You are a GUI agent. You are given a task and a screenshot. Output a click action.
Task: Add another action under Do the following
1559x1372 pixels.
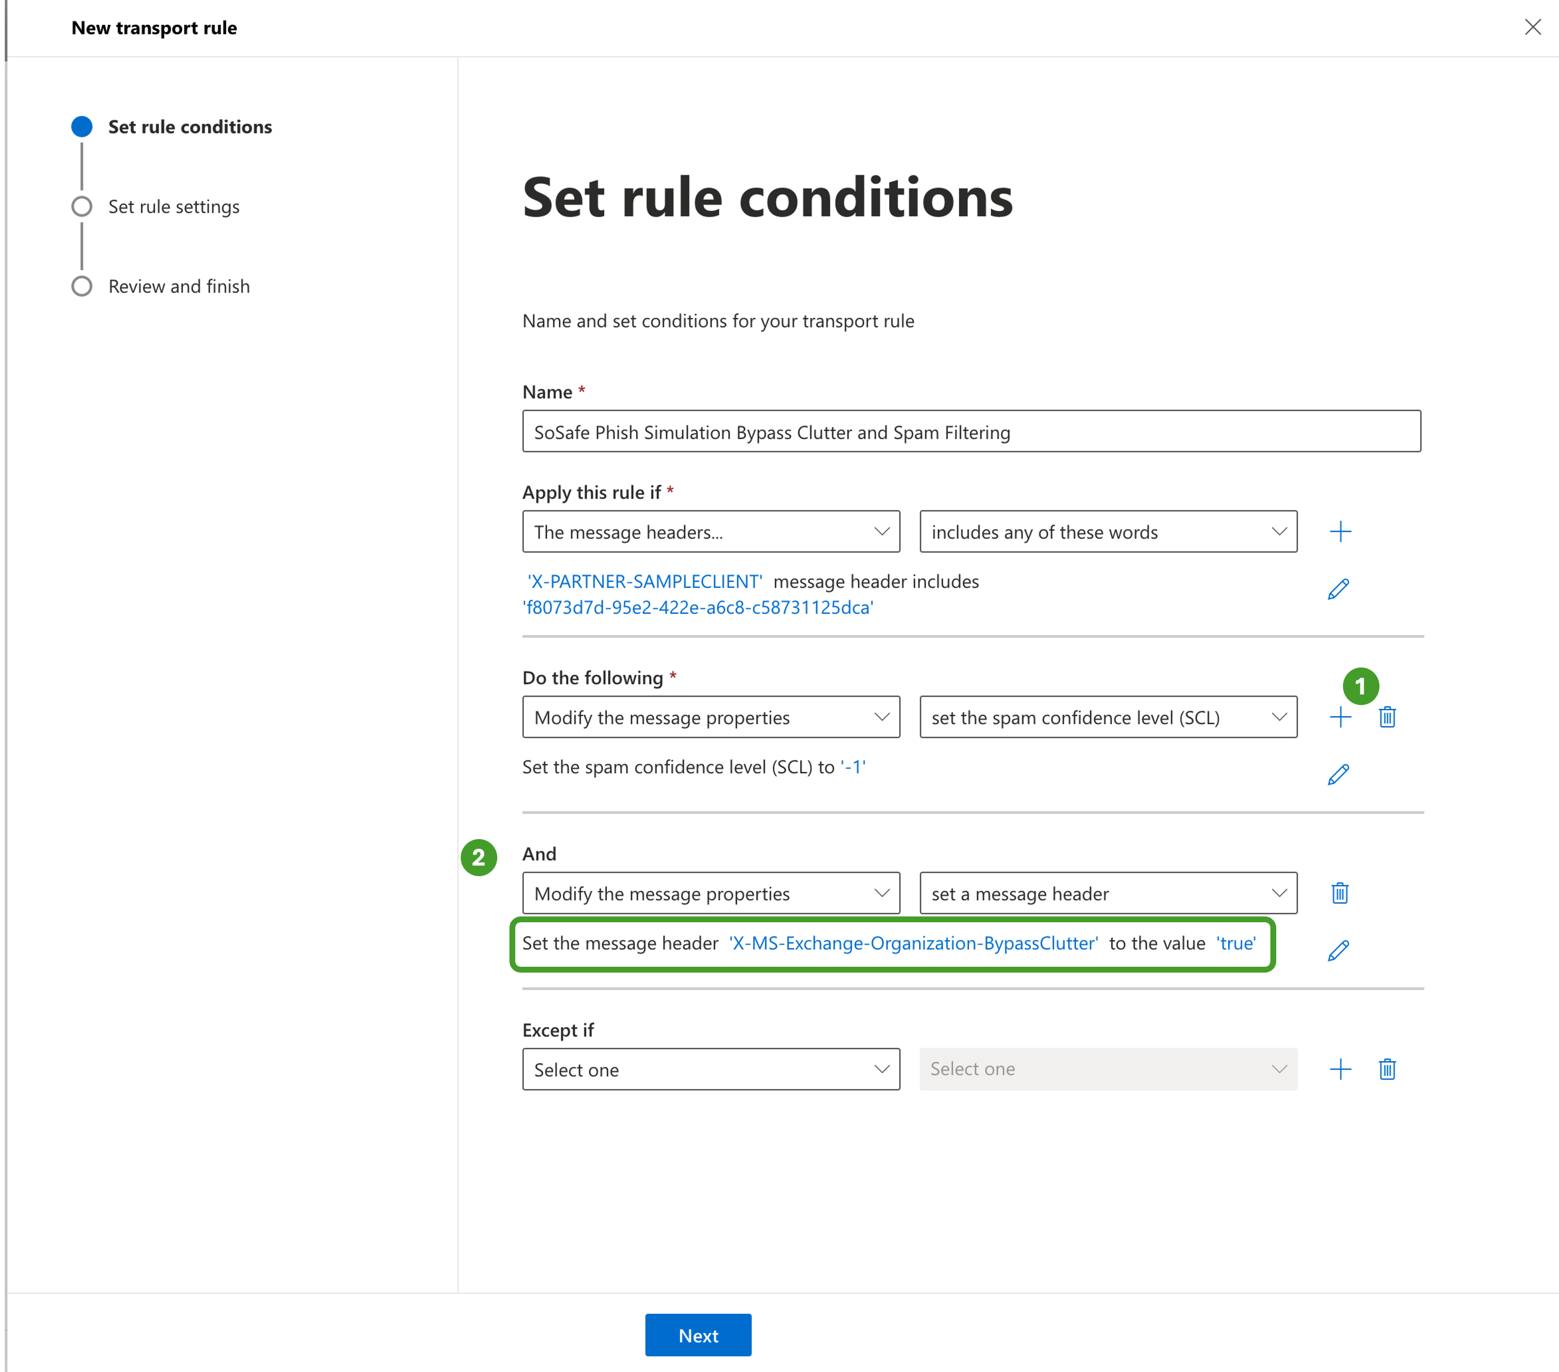1340,717
